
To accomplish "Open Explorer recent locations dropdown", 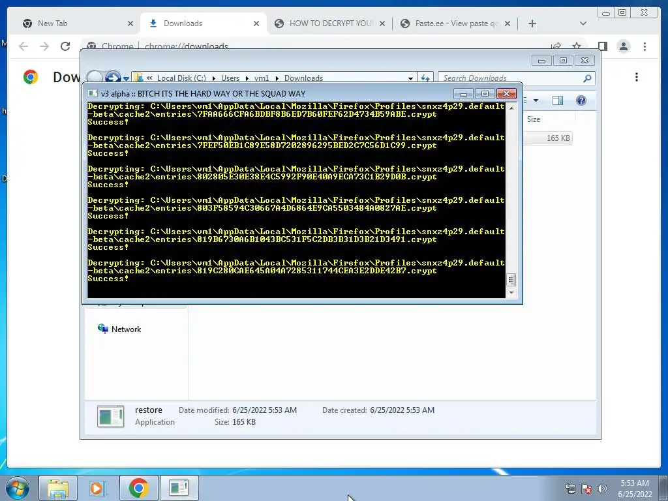I will [x=126, y=78].
